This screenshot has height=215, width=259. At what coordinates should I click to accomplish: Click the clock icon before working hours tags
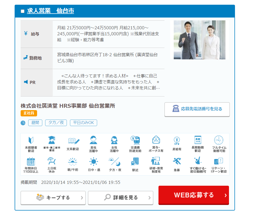[23, 123]
